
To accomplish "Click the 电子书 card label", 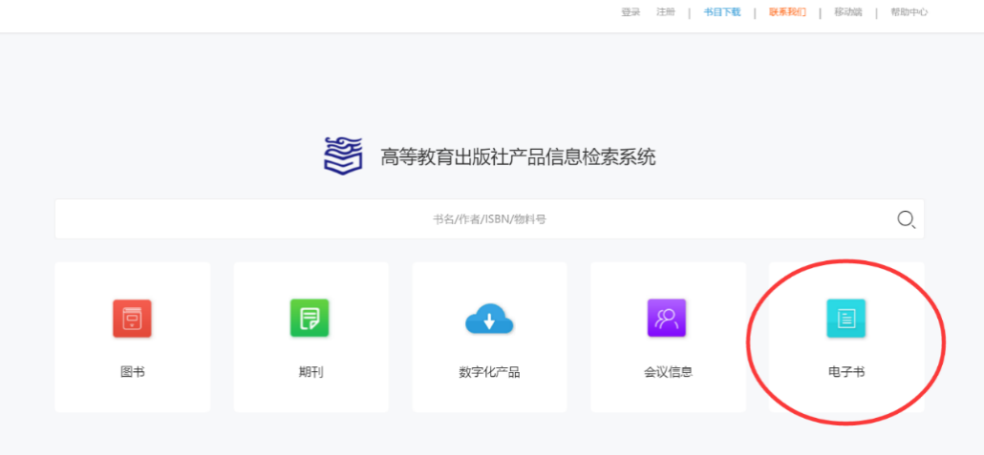I will click(x=845, y=372).
